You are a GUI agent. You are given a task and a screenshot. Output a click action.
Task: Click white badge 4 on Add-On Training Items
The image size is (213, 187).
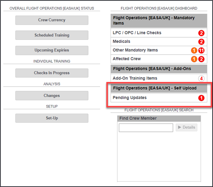click(201, 78)
